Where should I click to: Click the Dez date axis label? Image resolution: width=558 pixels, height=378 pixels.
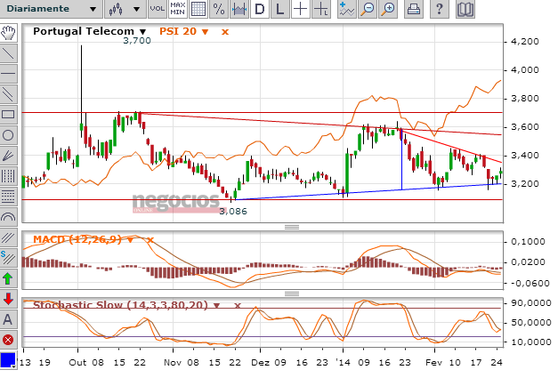[261, 363]
